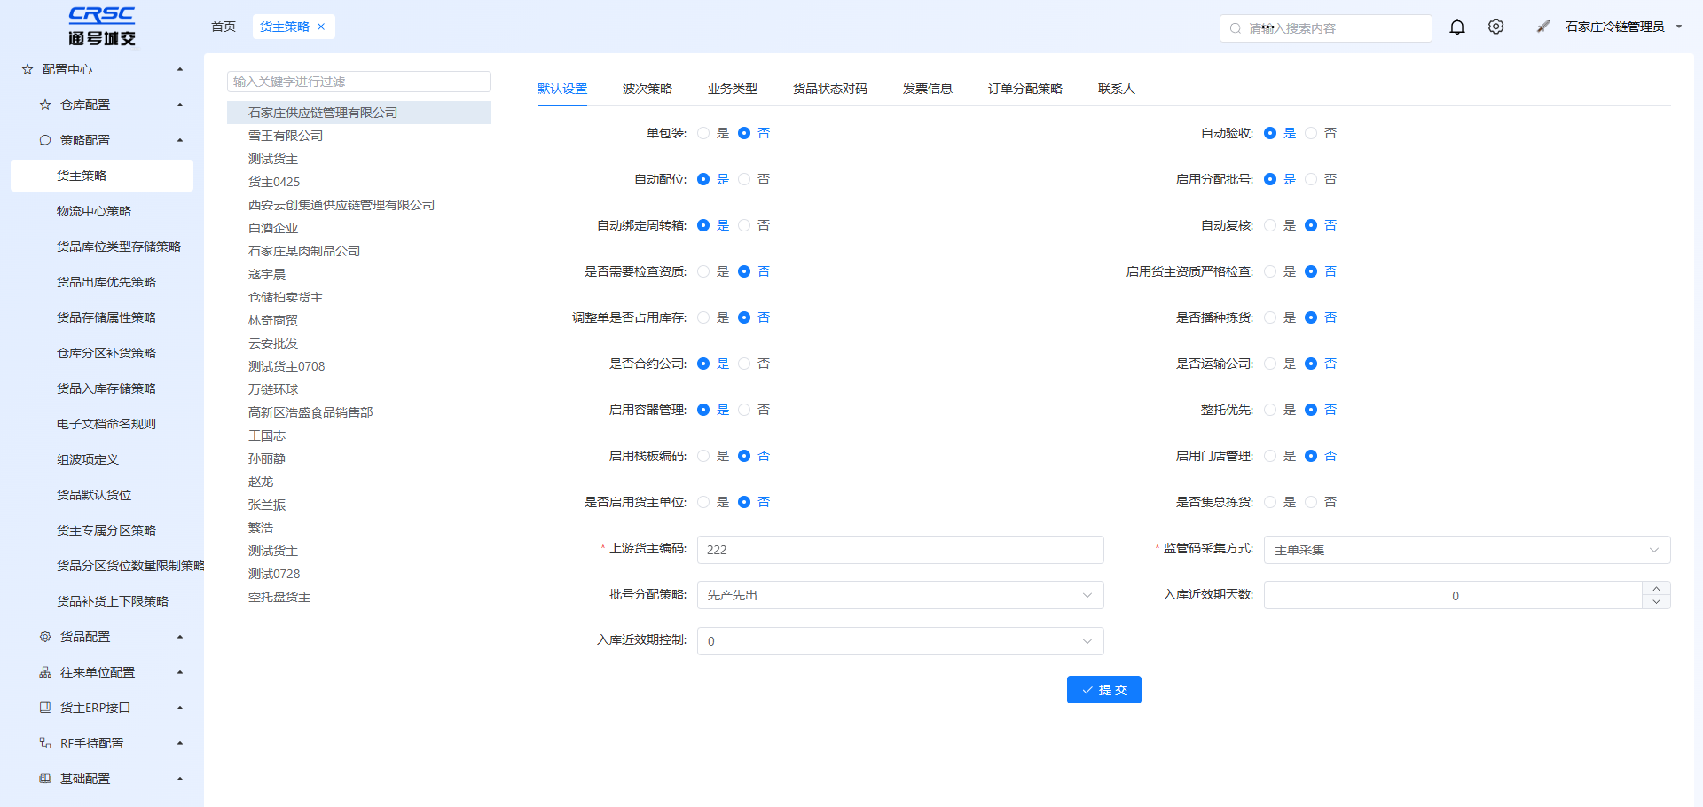Screen dimensions: 1703x807
Task: Click the 往来单位配置 organization icon
Action: coord(45,672)
